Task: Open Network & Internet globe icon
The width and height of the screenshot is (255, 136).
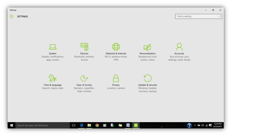Action: coord(116,47)
